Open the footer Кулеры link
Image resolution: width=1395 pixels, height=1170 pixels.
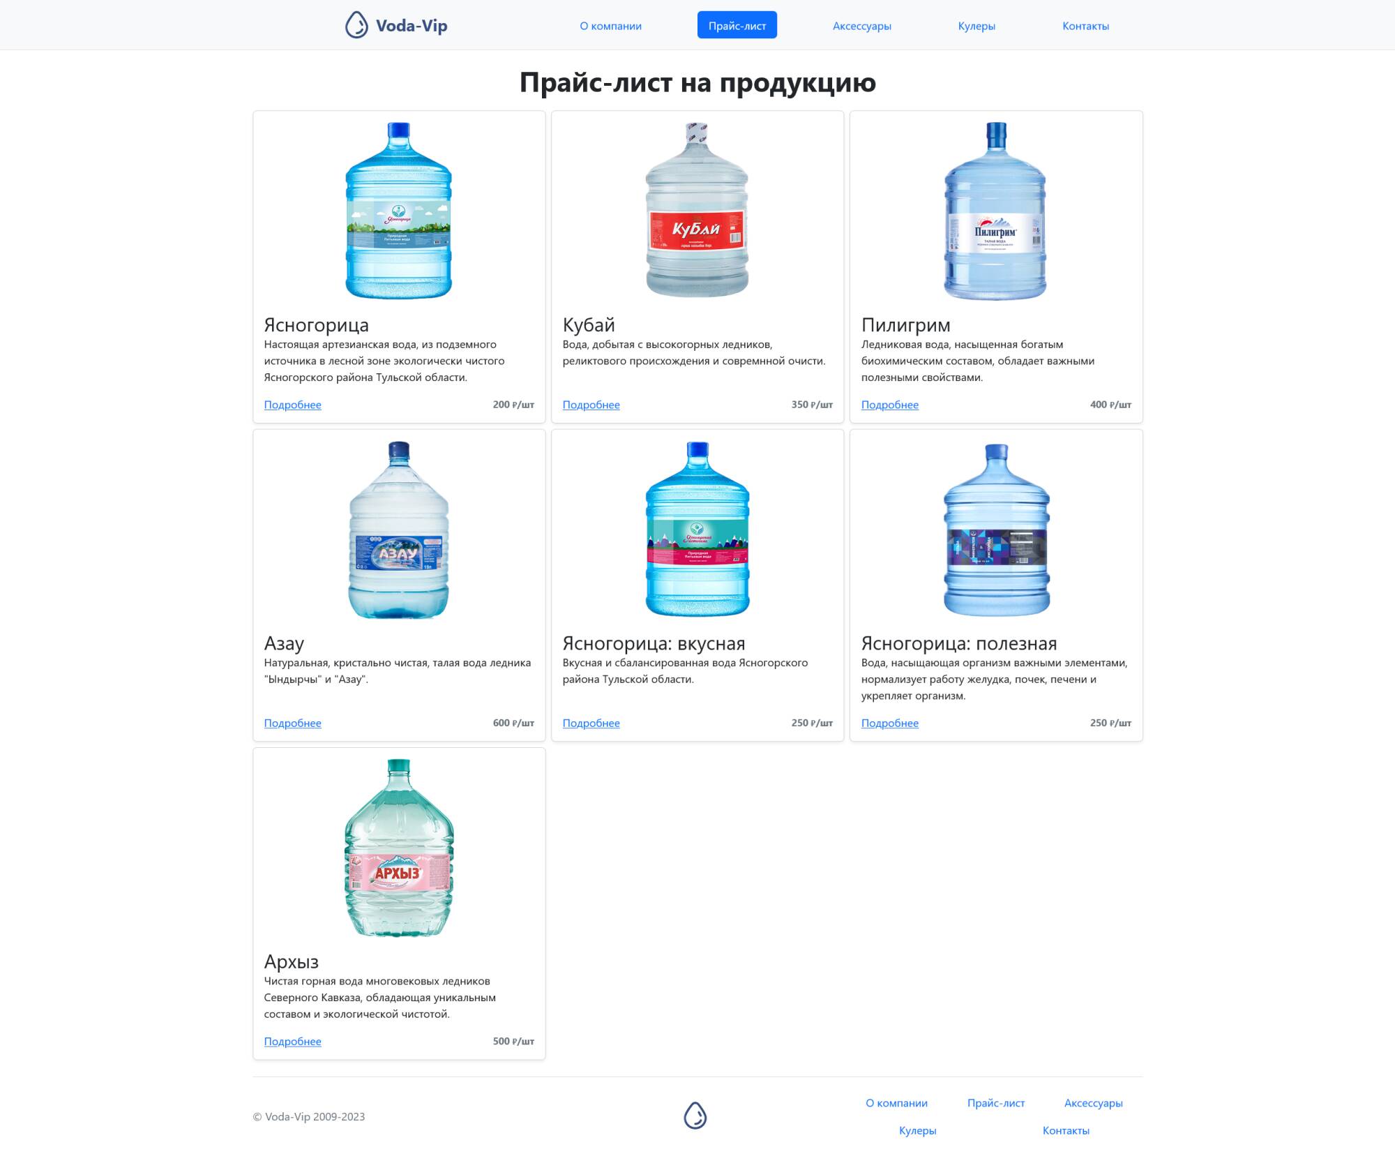click(x=917, y=1130)
